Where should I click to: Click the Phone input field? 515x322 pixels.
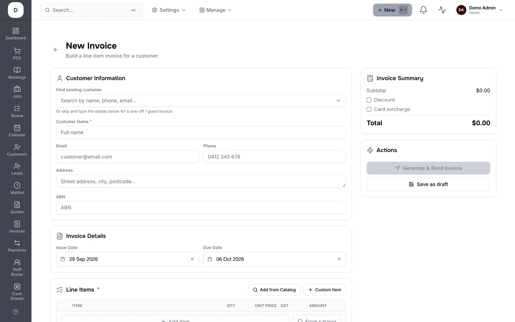[x=274, y=157]
